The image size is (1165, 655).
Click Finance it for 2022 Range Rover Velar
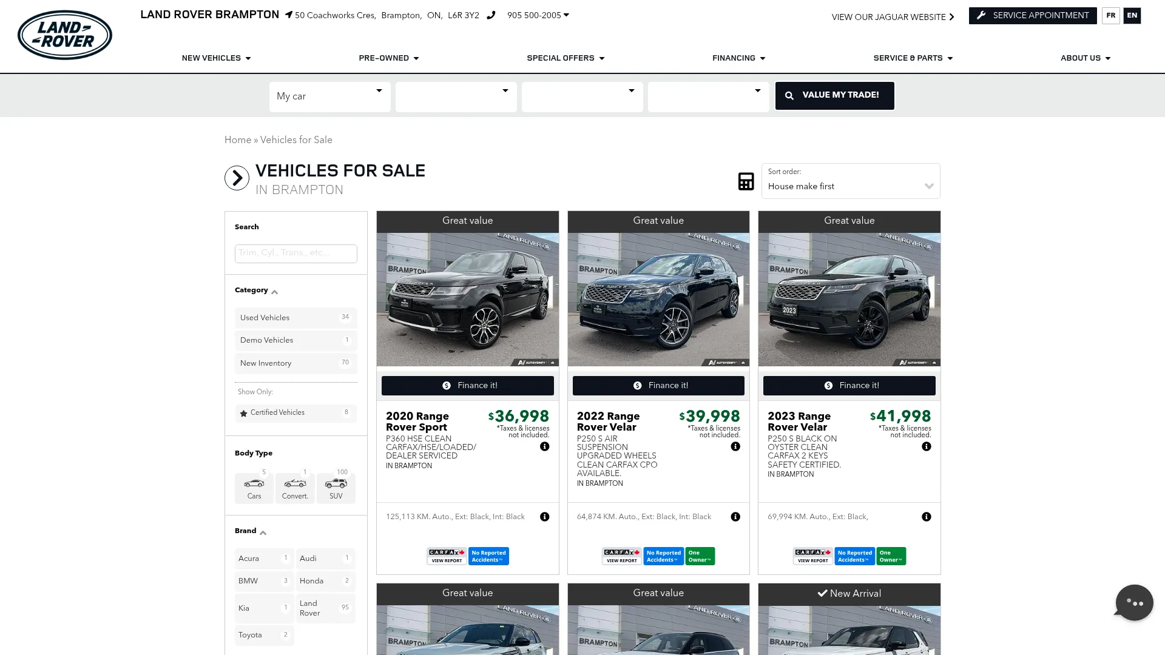(x=658, y=386)
